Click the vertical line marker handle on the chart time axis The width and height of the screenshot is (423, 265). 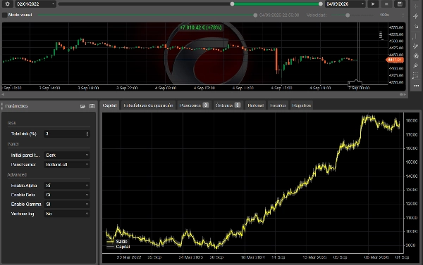(355, 83)
